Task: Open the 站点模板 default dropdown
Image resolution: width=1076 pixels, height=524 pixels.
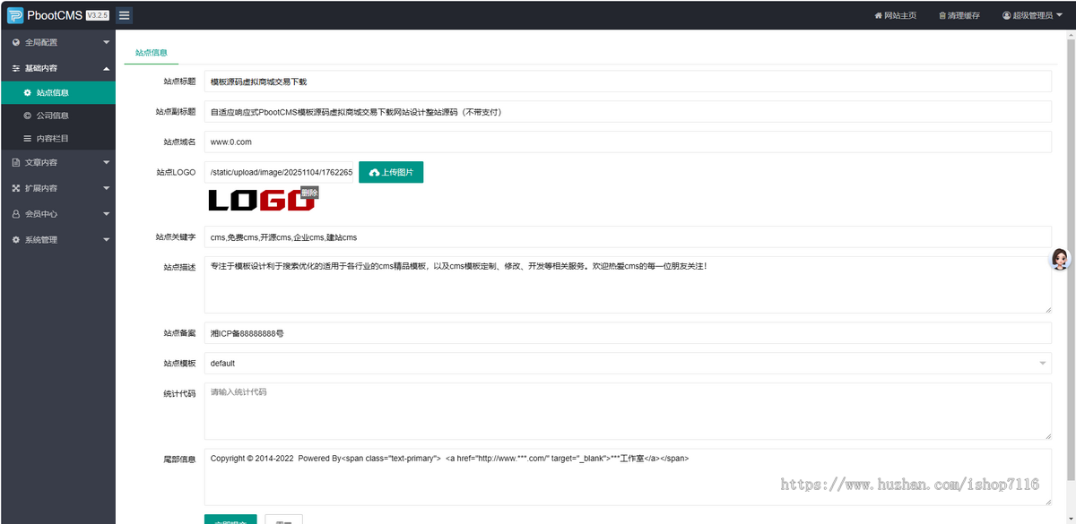Action: (628, 364)
